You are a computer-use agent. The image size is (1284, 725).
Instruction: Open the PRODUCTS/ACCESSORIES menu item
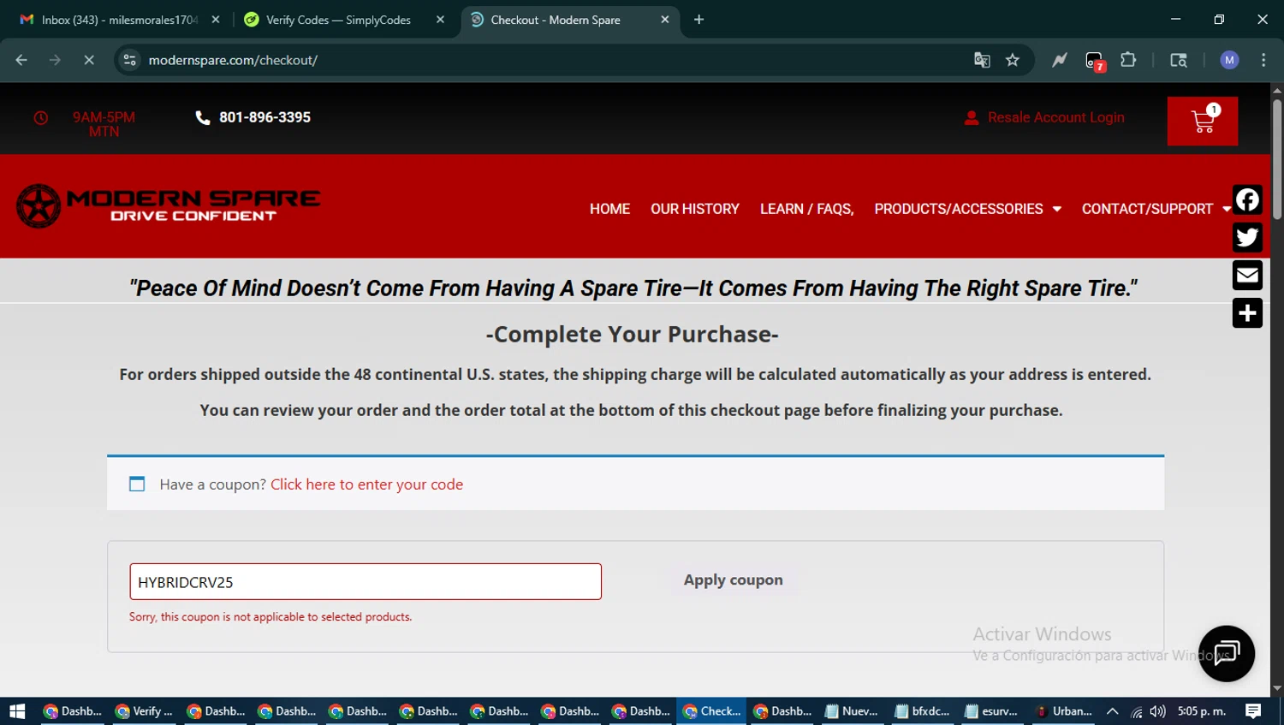(959, 209)
